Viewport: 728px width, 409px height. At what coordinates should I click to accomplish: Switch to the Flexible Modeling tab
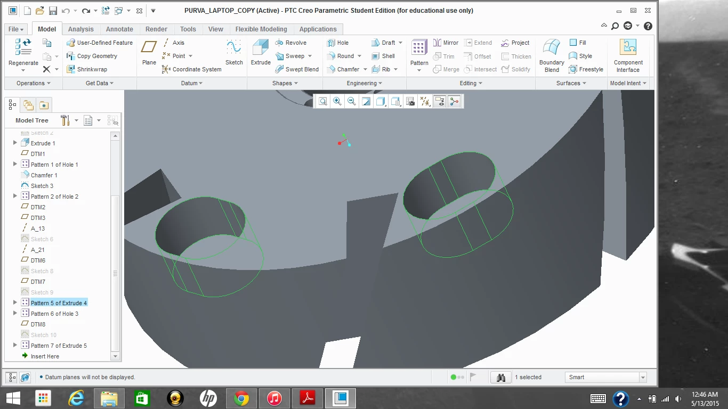(261, 29)
